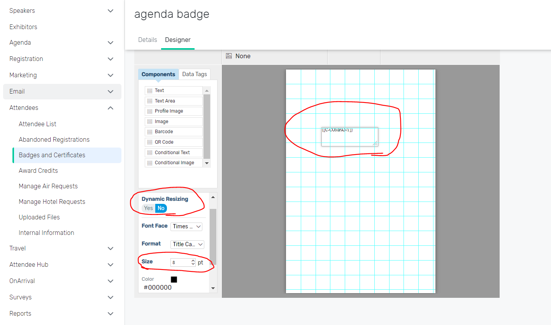The width and height of the screenshot is (551, 325).
Task: Set Dynamic Resizing to No
Action: click(x=161, y=208)
